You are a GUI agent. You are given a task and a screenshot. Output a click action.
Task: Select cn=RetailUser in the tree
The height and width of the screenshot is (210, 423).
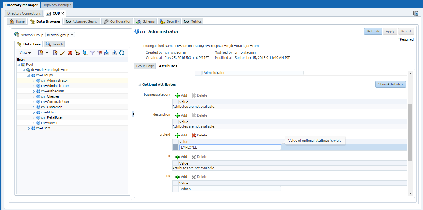point(52,118)
